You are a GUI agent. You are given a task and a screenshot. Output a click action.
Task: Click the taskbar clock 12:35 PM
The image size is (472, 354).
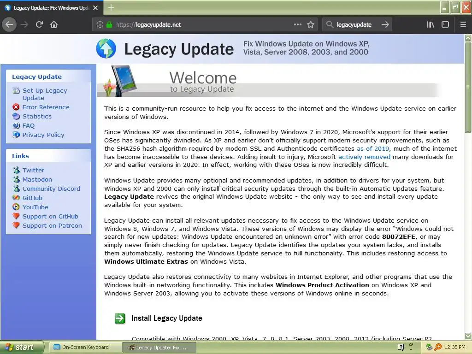pyautogui.click(x=455, y=348)
